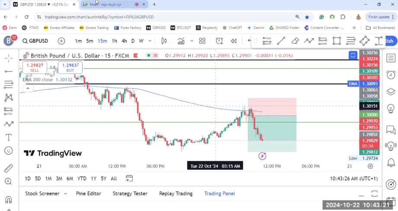Click the green market status dot
The height and width of the screenshot is (211, 398).
pyautogui.click(x=149, y=55)
